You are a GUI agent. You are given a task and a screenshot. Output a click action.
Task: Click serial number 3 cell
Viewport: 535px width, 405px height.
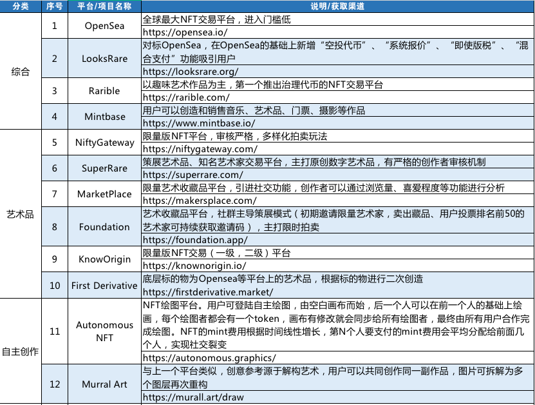click(55, 91)
